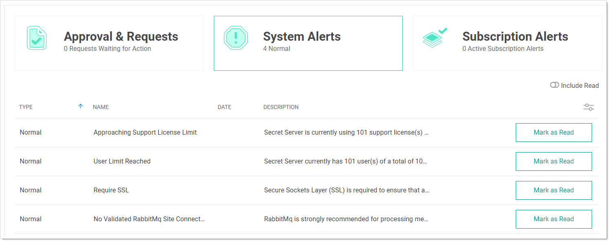Sort alerts by the TYPE column header
This screenshot has height=242, width=610.
tap(26, 107)
